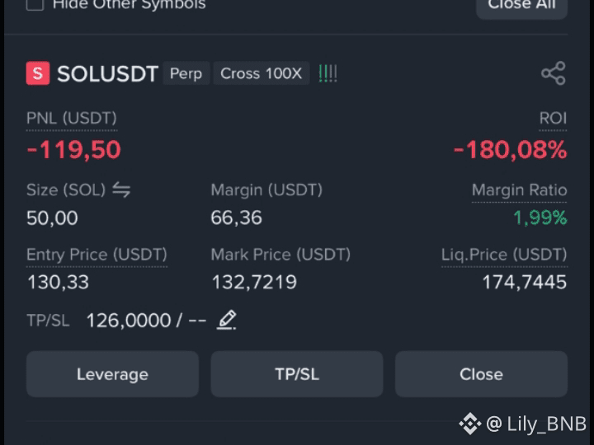Tap the 126,0000 take profit value

point(129,321)
